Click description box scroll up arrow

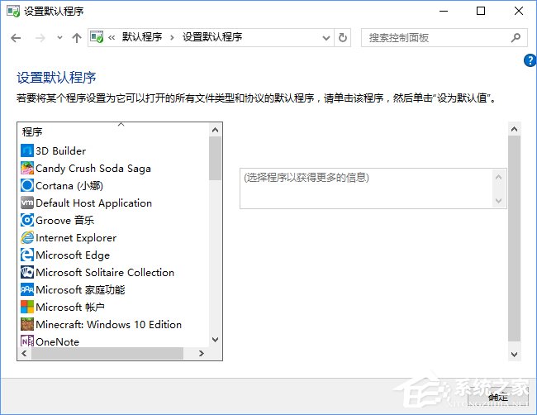tap(499, 177)
